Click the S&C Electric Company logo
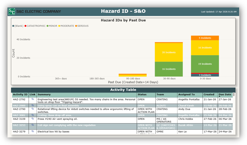Viewport: 247px width, 145px height. pyautogui.click(x=12, y=11)
